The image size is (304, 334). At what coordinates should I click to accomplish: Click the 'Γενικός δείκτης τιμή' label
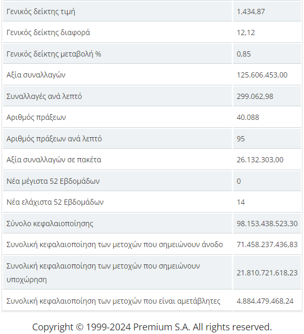pos(41,12)
